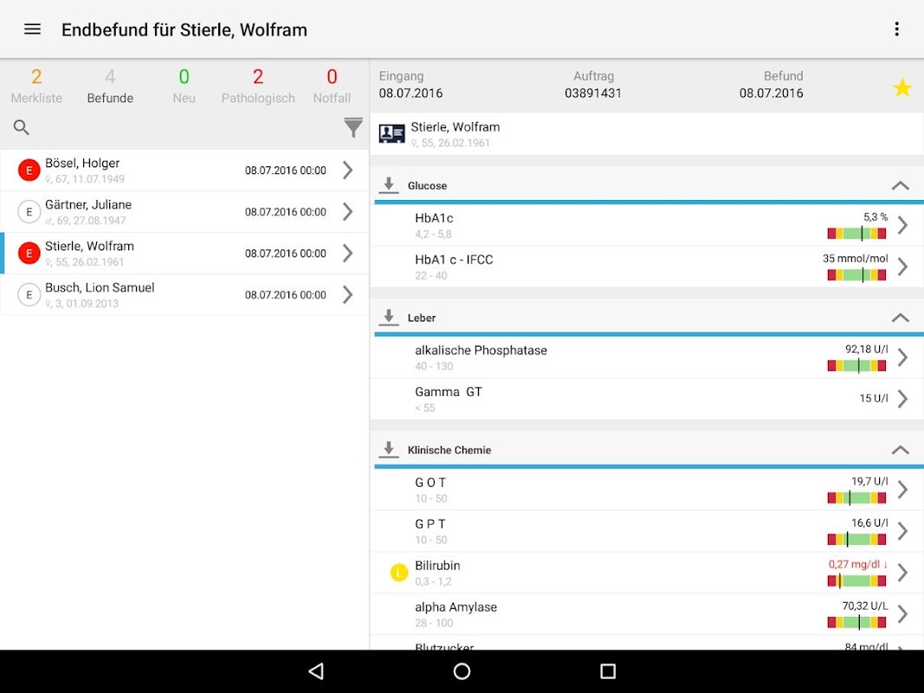Click the HbA1c test name

coord(434,218)
